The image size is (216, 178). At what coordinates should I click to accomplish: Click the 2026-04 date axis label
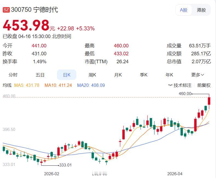(x=175, y=174)
